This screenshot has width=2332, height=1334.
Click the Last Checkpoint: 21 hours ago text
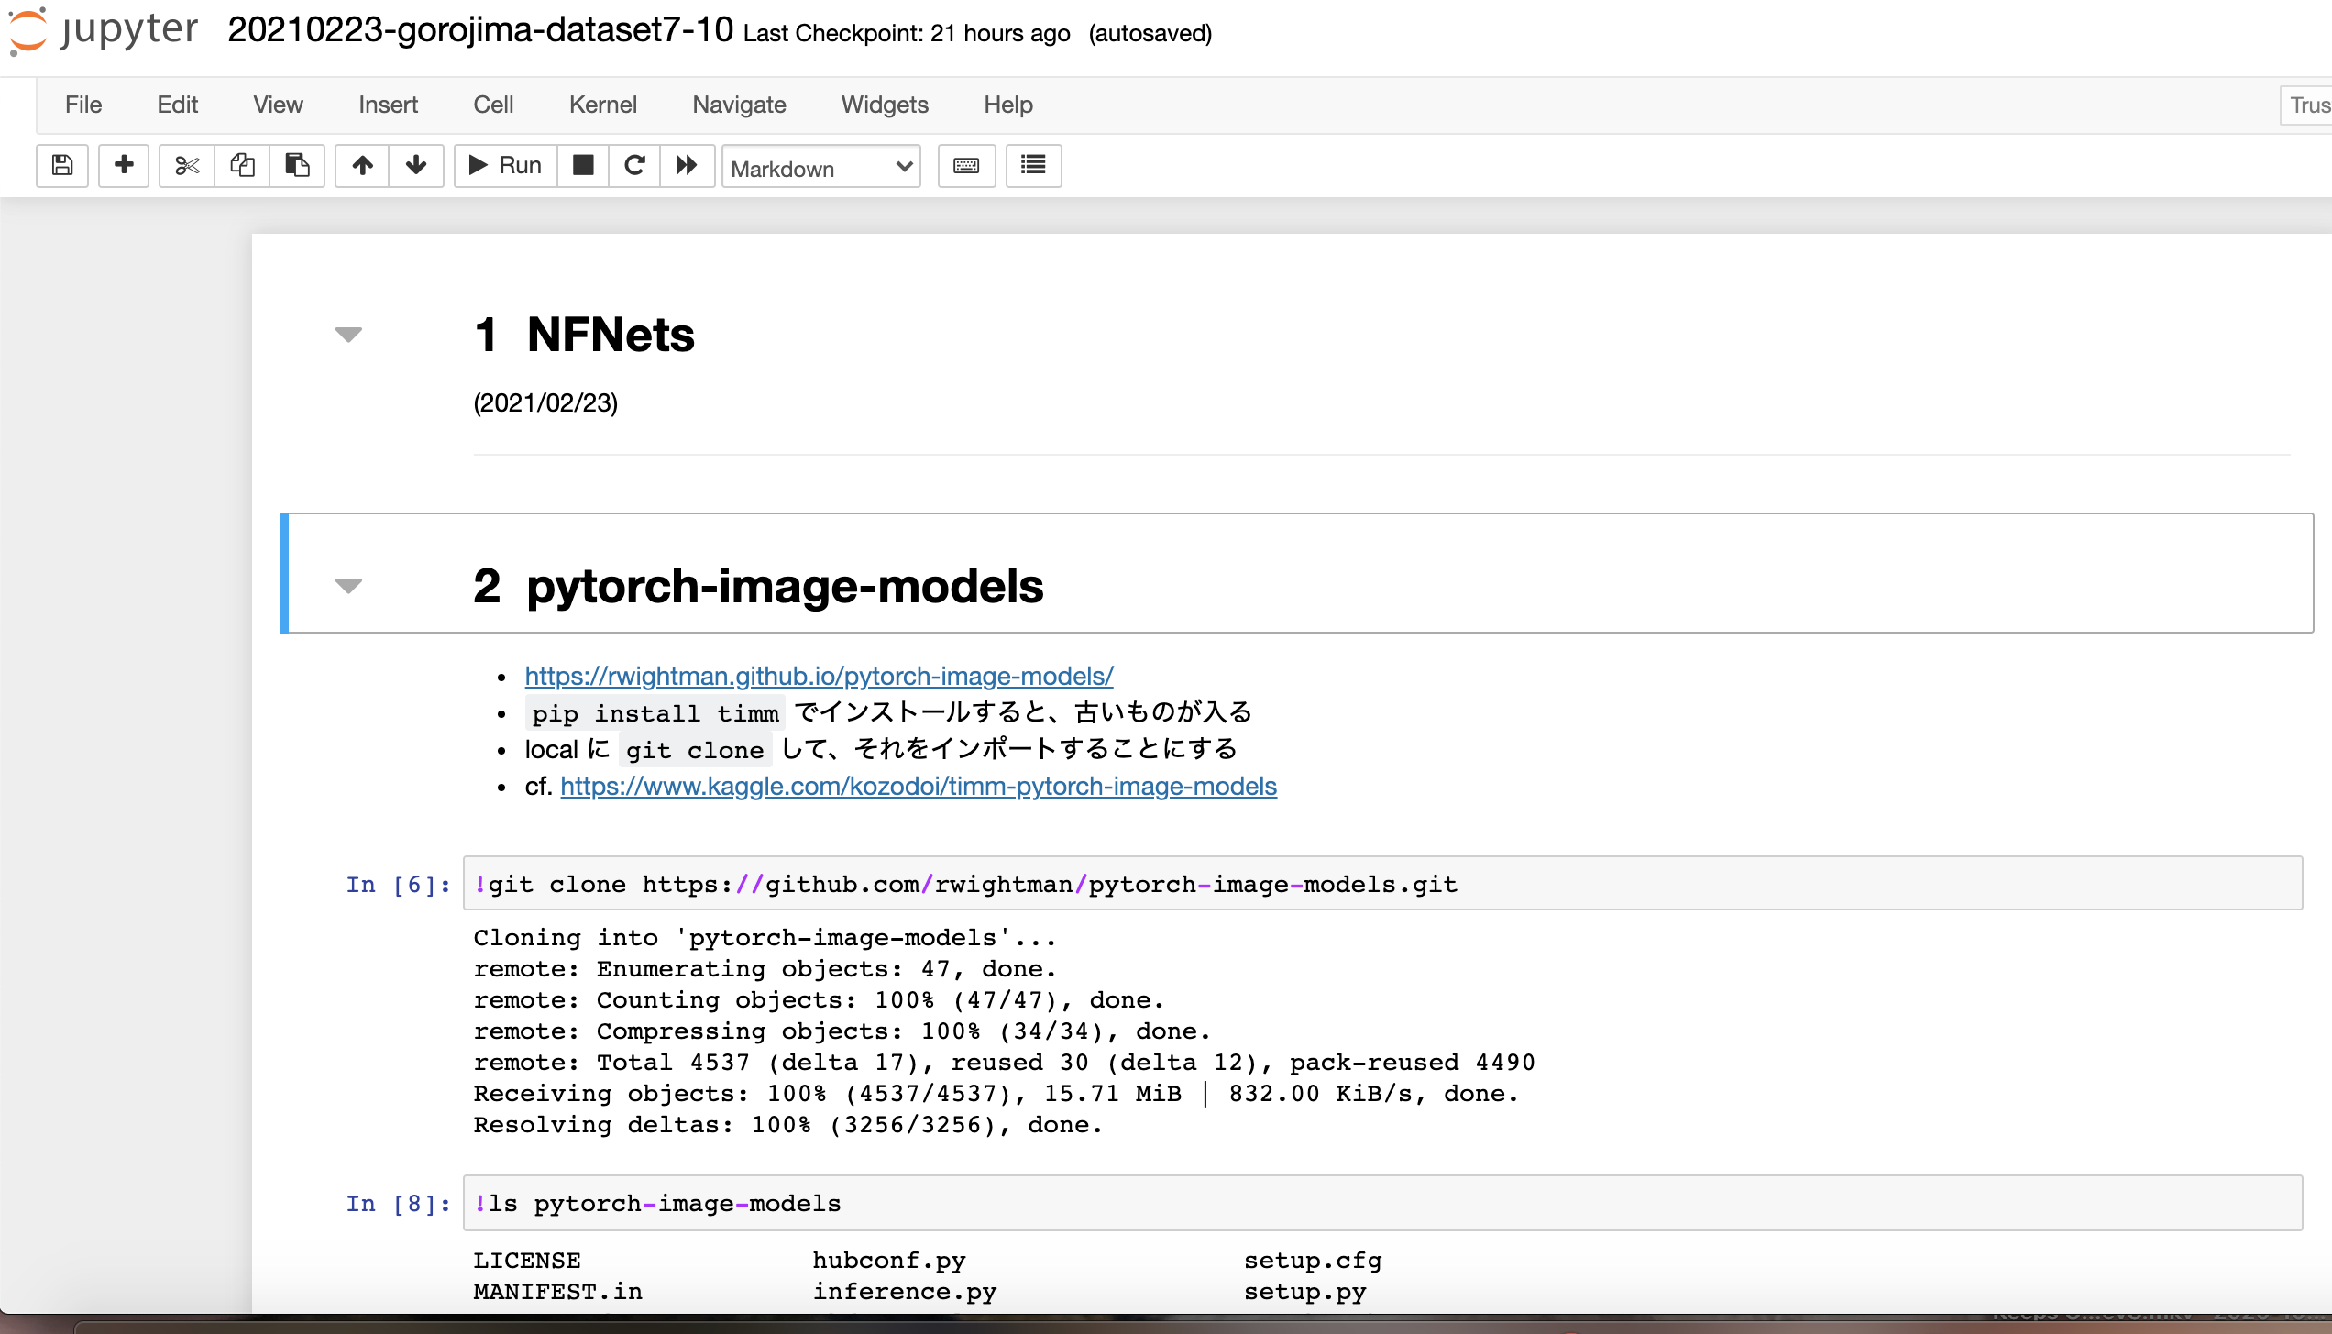907,33
